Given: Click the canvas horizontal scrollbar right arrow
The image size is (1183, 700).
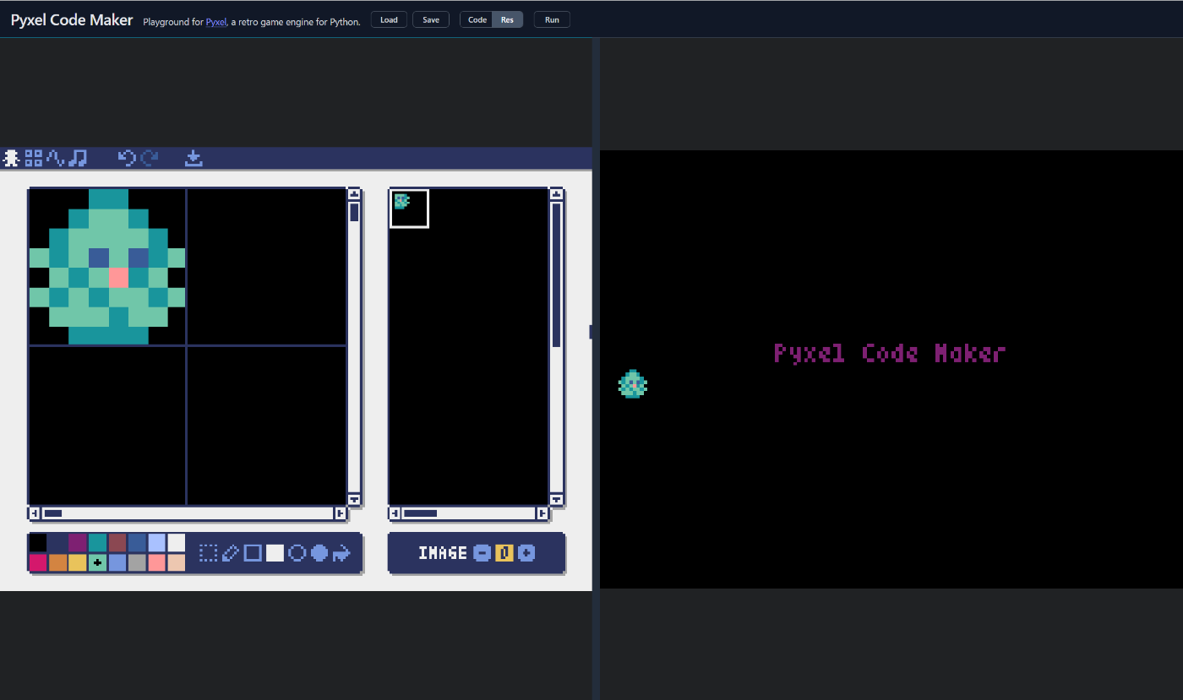Looking at the screenshot, I should (x=341, y=513).
